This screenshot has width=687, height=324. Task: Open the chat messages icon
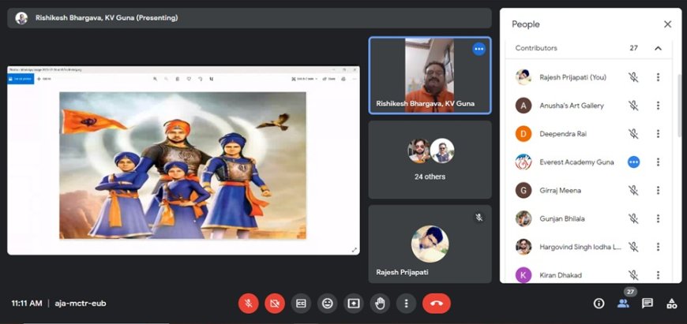click(x=648, y=304)
